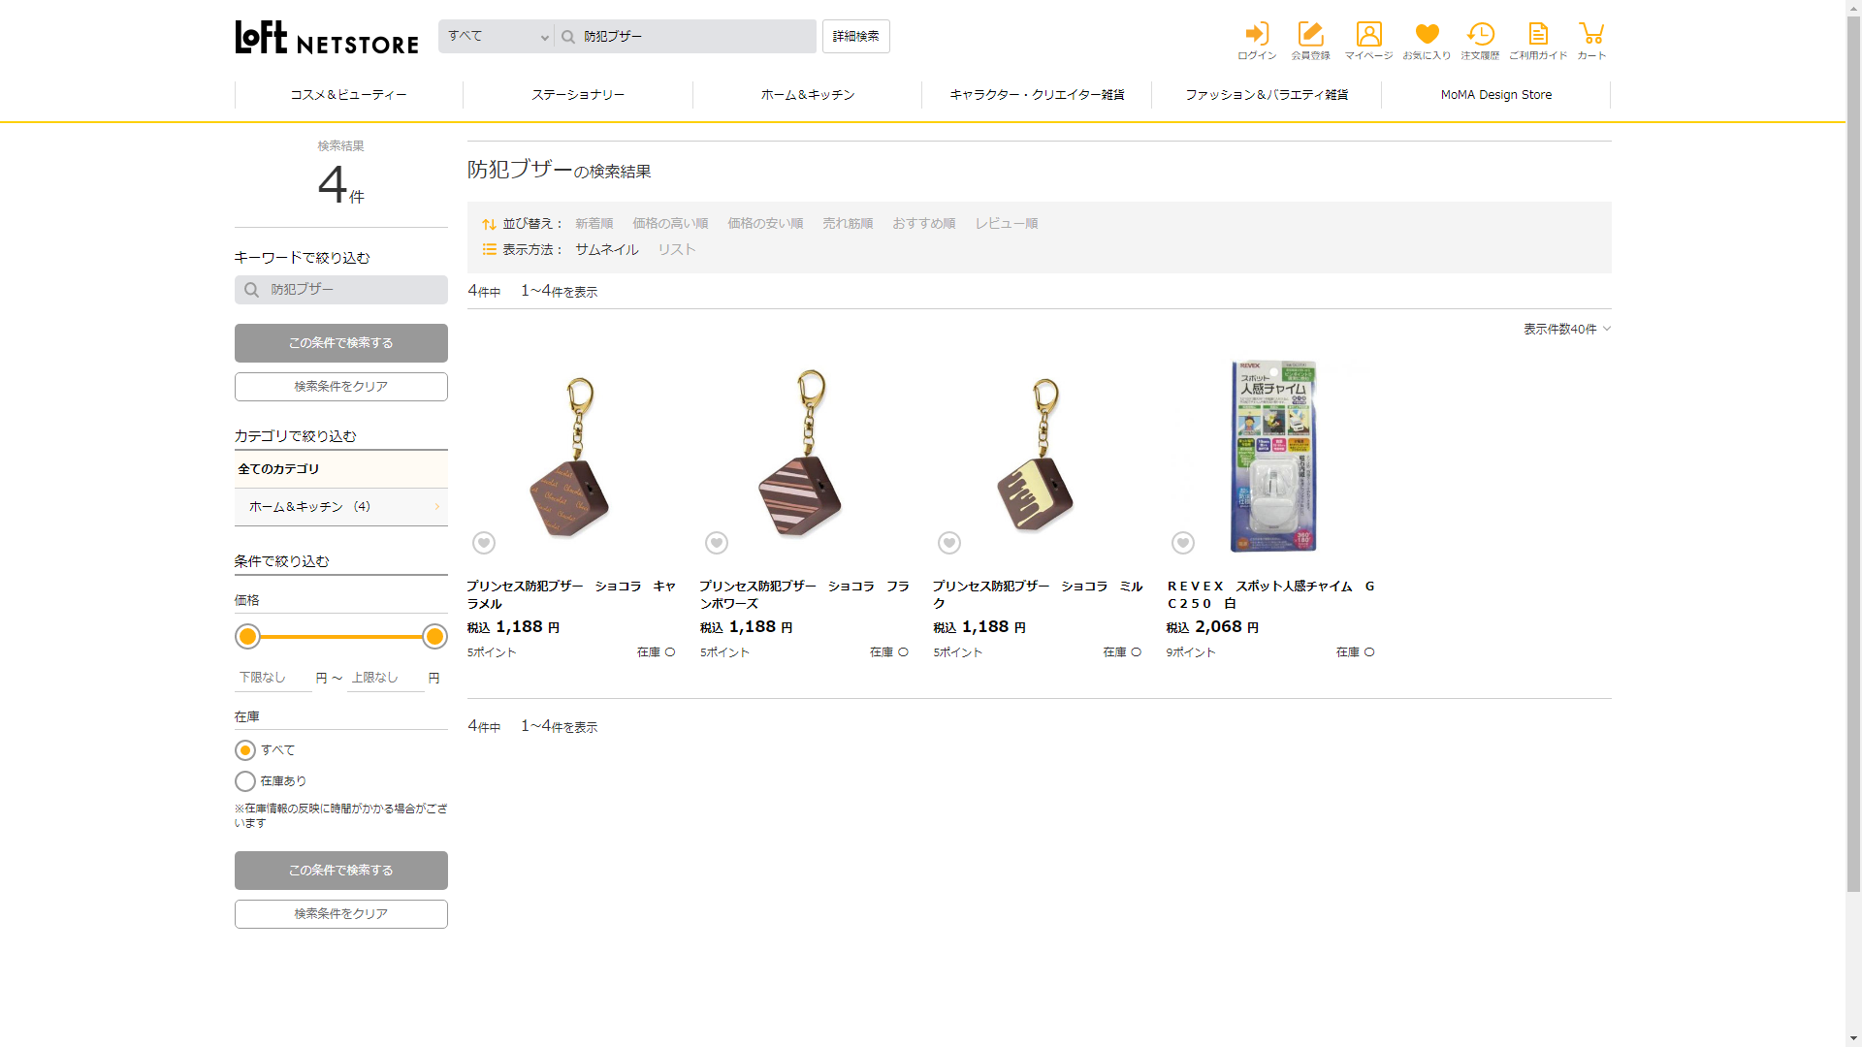The image size is (1862, 1047).
Task: Favorite the REVEX chime product heart
Action: click(1182, 543)
